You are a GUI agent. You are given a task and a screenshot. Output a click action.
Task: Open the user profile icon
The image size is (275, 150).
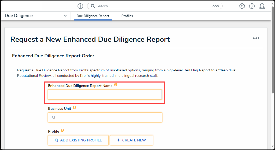262,6
